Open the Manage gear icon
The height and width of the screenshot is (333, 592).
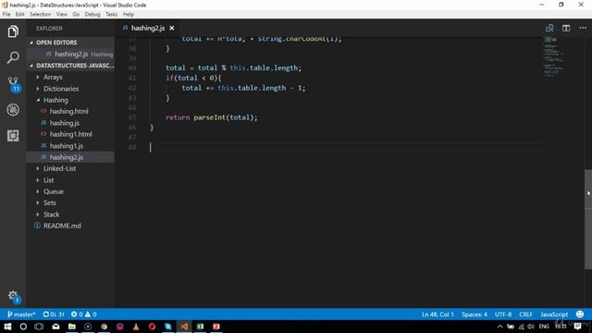[14, 296]
